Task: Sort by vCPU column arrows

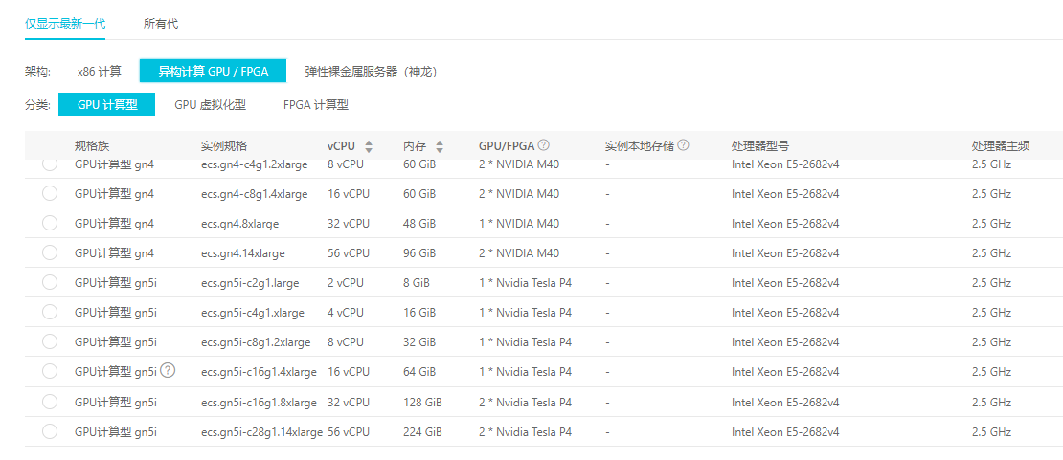Action: pyautogui.click(x=369, y=145)
